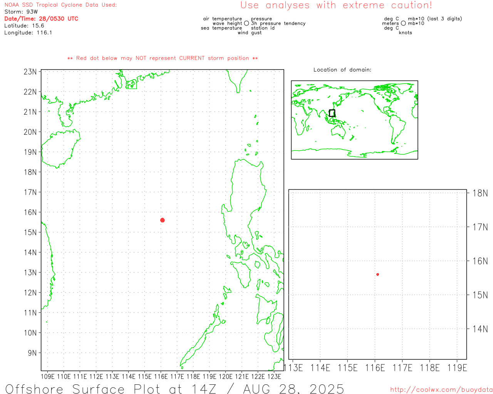
Task: Click the "3h pressure tendency" legend label
Action: point(278,23)
